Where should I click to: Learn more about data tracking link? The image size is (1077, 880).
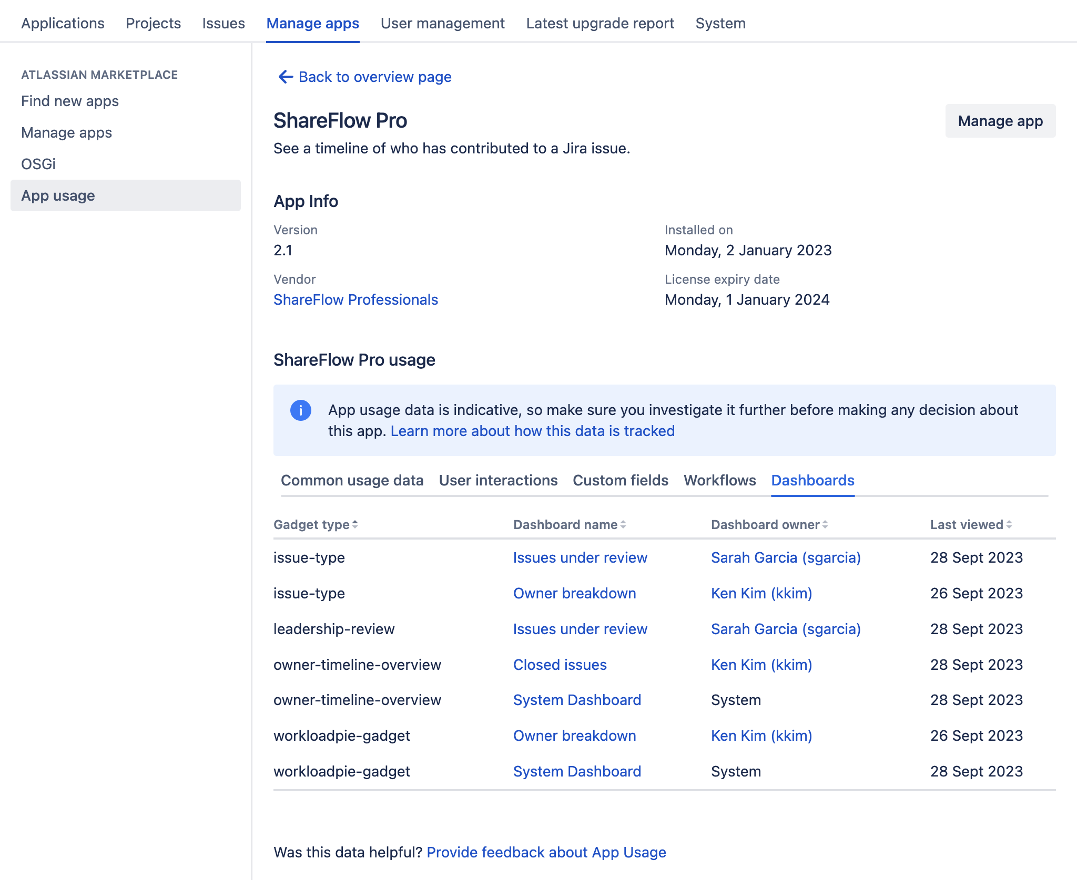tap(532, 431)
